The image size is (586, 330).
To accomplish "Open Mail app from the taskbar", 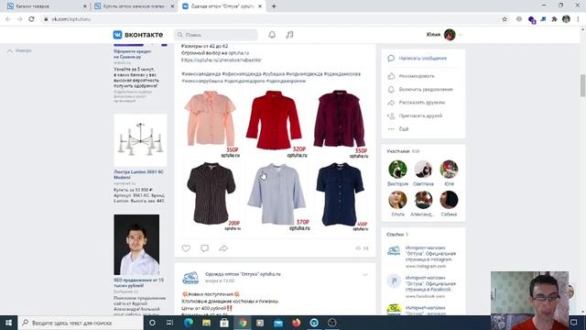I will [x=278, y=323].
